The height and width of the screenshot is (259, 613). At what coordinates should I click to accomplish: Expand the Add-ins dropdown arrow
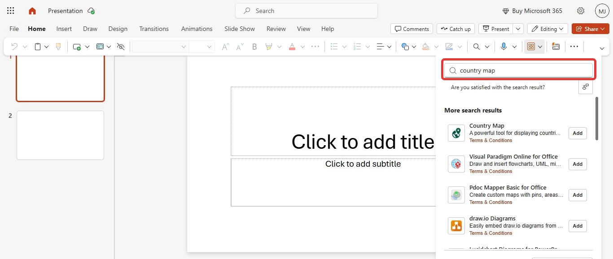(x=540, y=47)
